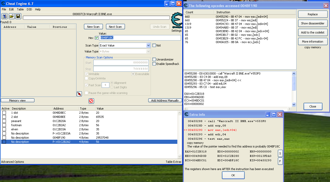Click the Instruction column header
This screenshot has width=330, height=182.
(x=255, y=12)
